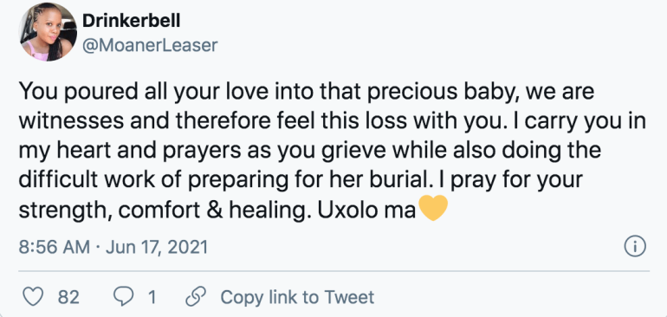Click the yellow heart emoji
This screenshot has width=667, height=317.
[433, 208]
